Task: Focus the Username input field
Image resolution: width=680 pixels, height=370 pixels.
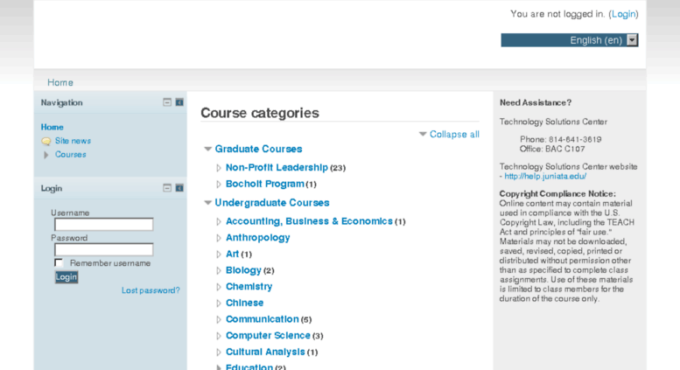Action: tap(103, 224)
